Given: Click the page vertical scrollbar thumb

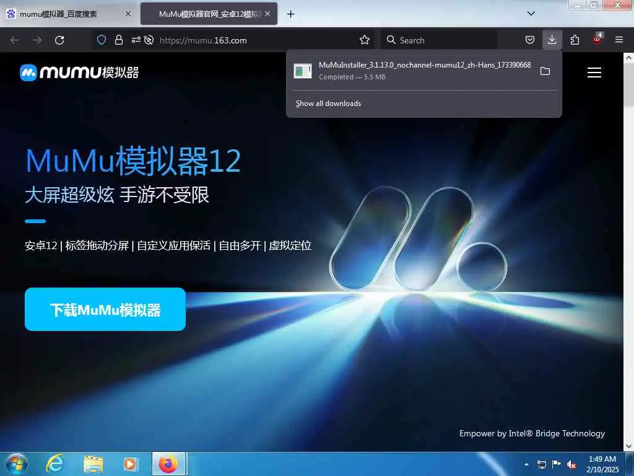Looking at the screenshot, I should (x=628, y=85).
